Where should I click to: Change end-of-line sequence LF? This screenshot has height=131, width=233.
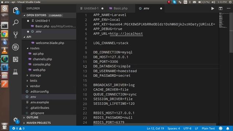197,128
